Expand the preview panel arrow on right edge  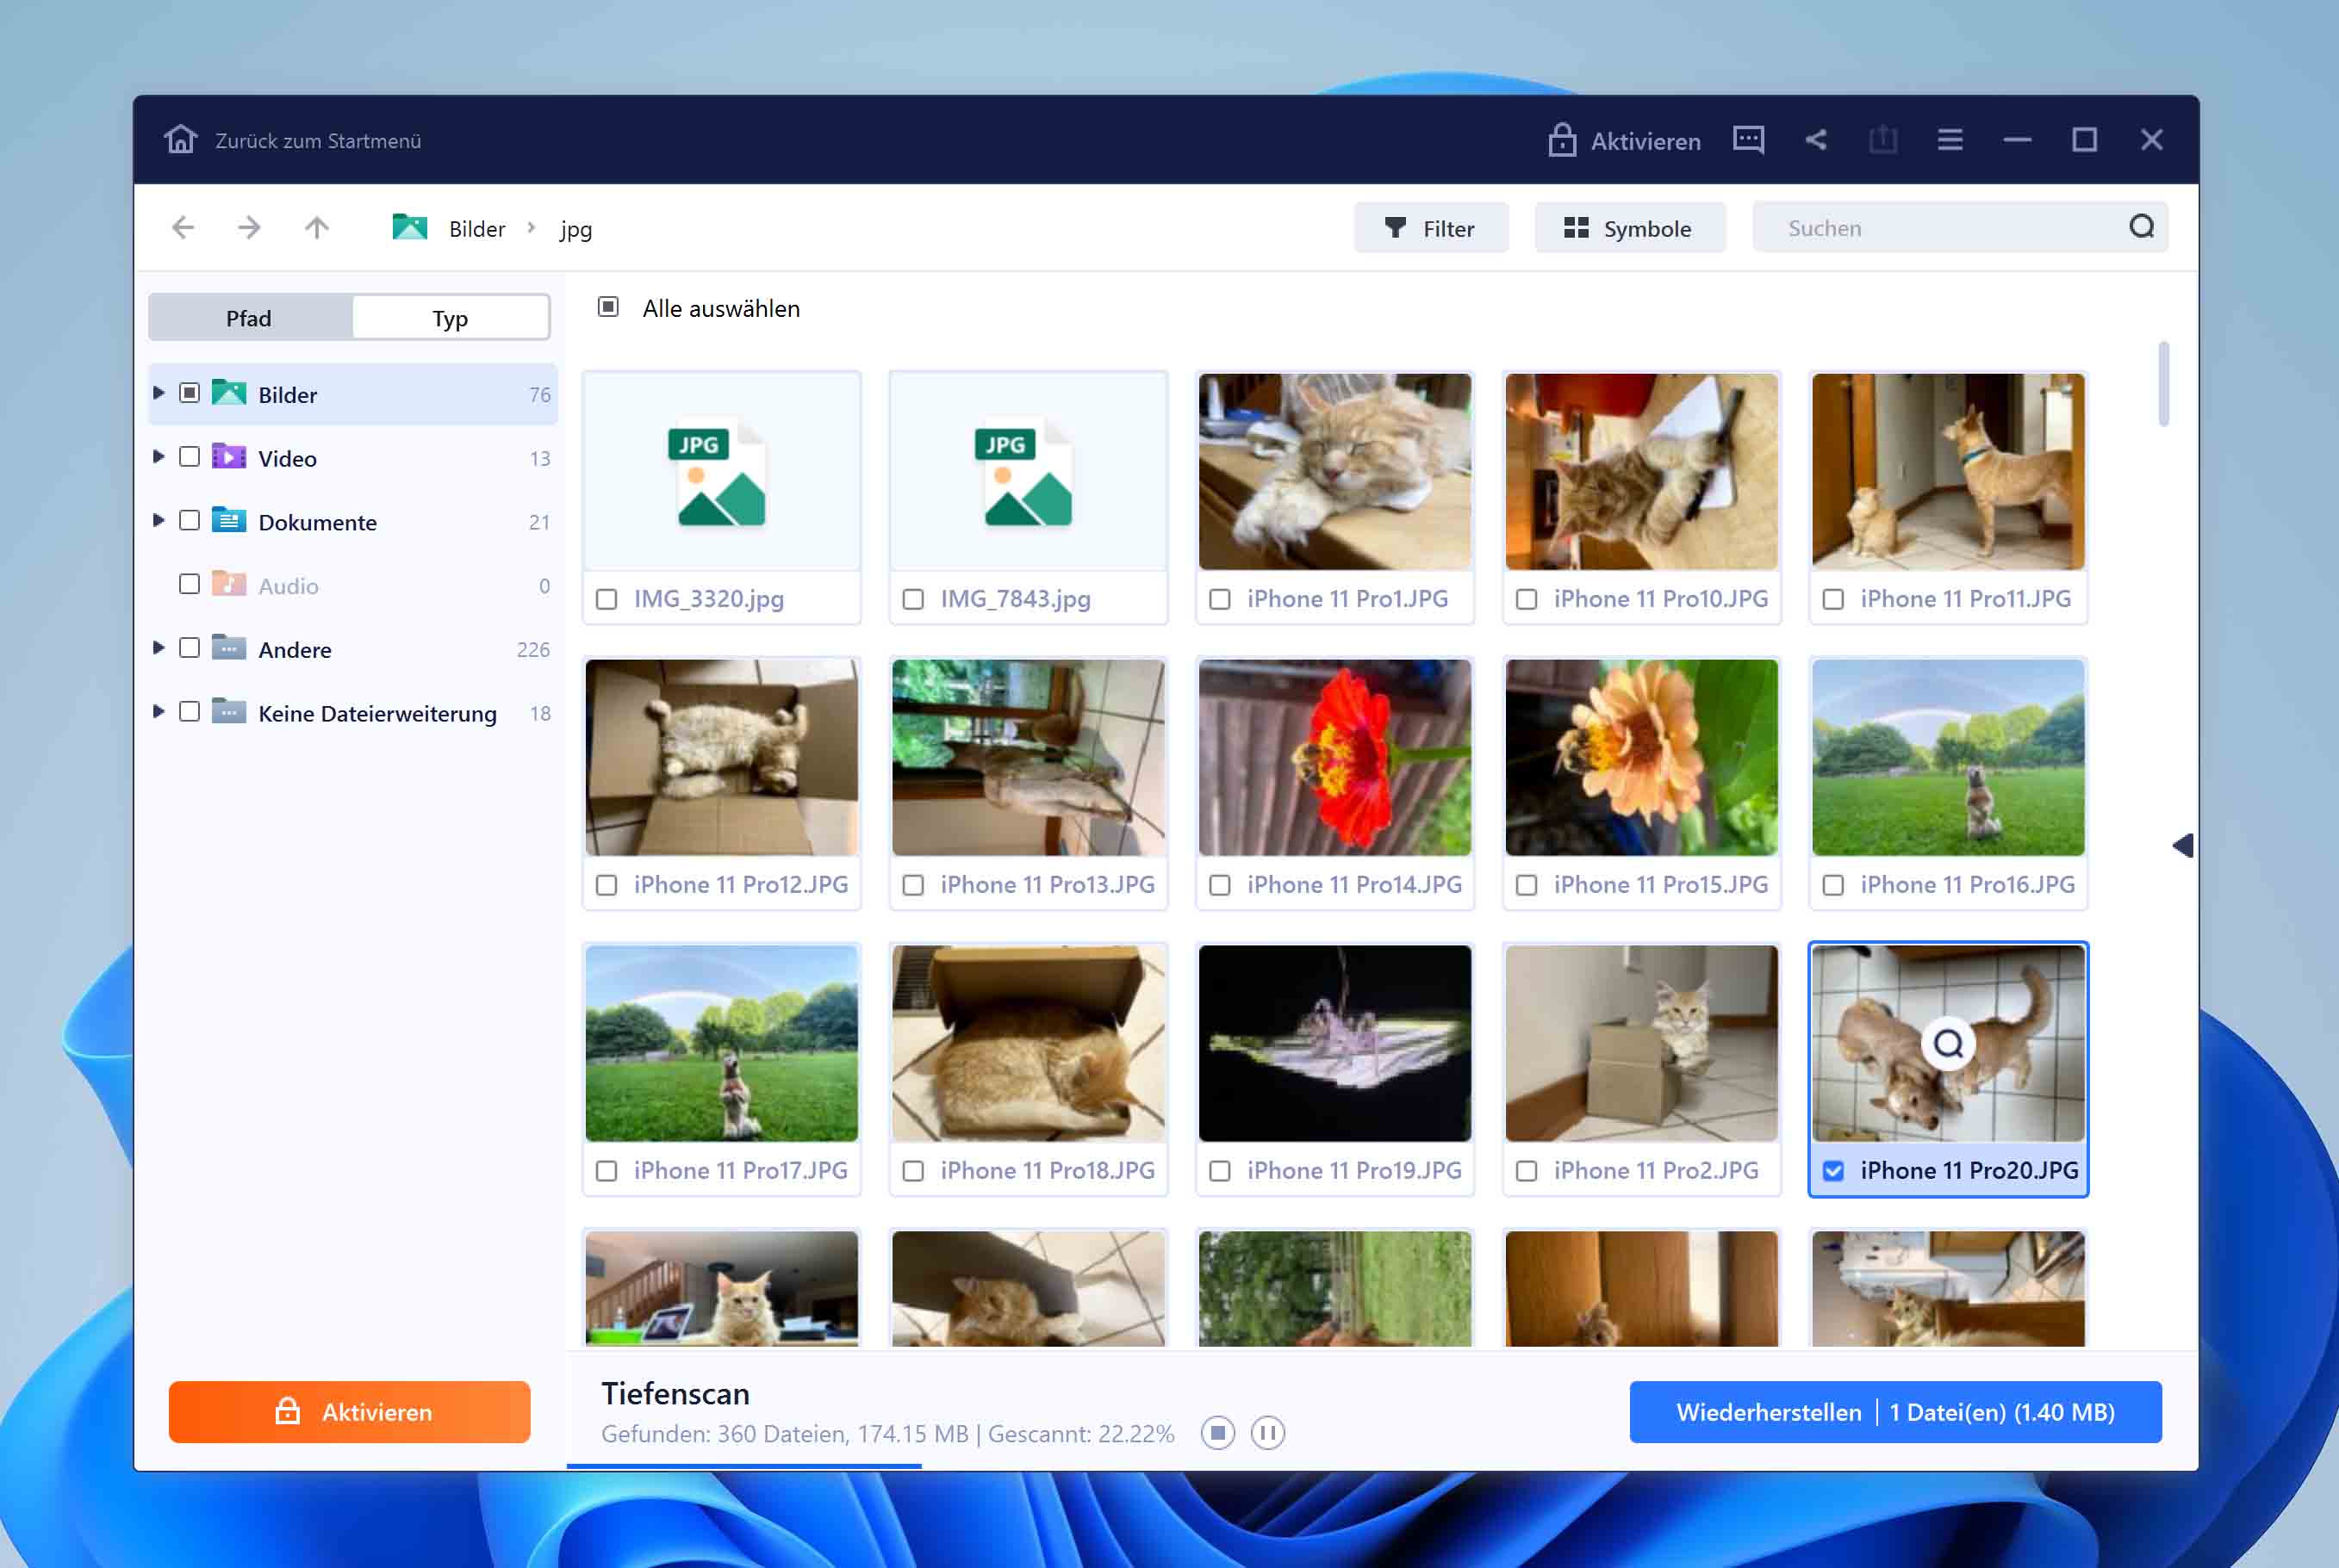[2183, 846]
